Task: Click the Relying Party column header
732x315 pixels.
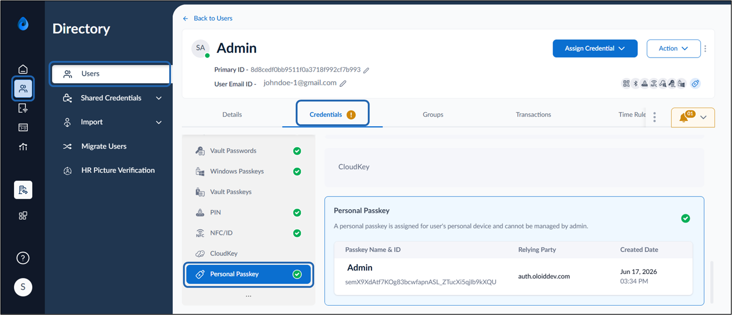Action: pyautogui.click(x=537, y=250)
